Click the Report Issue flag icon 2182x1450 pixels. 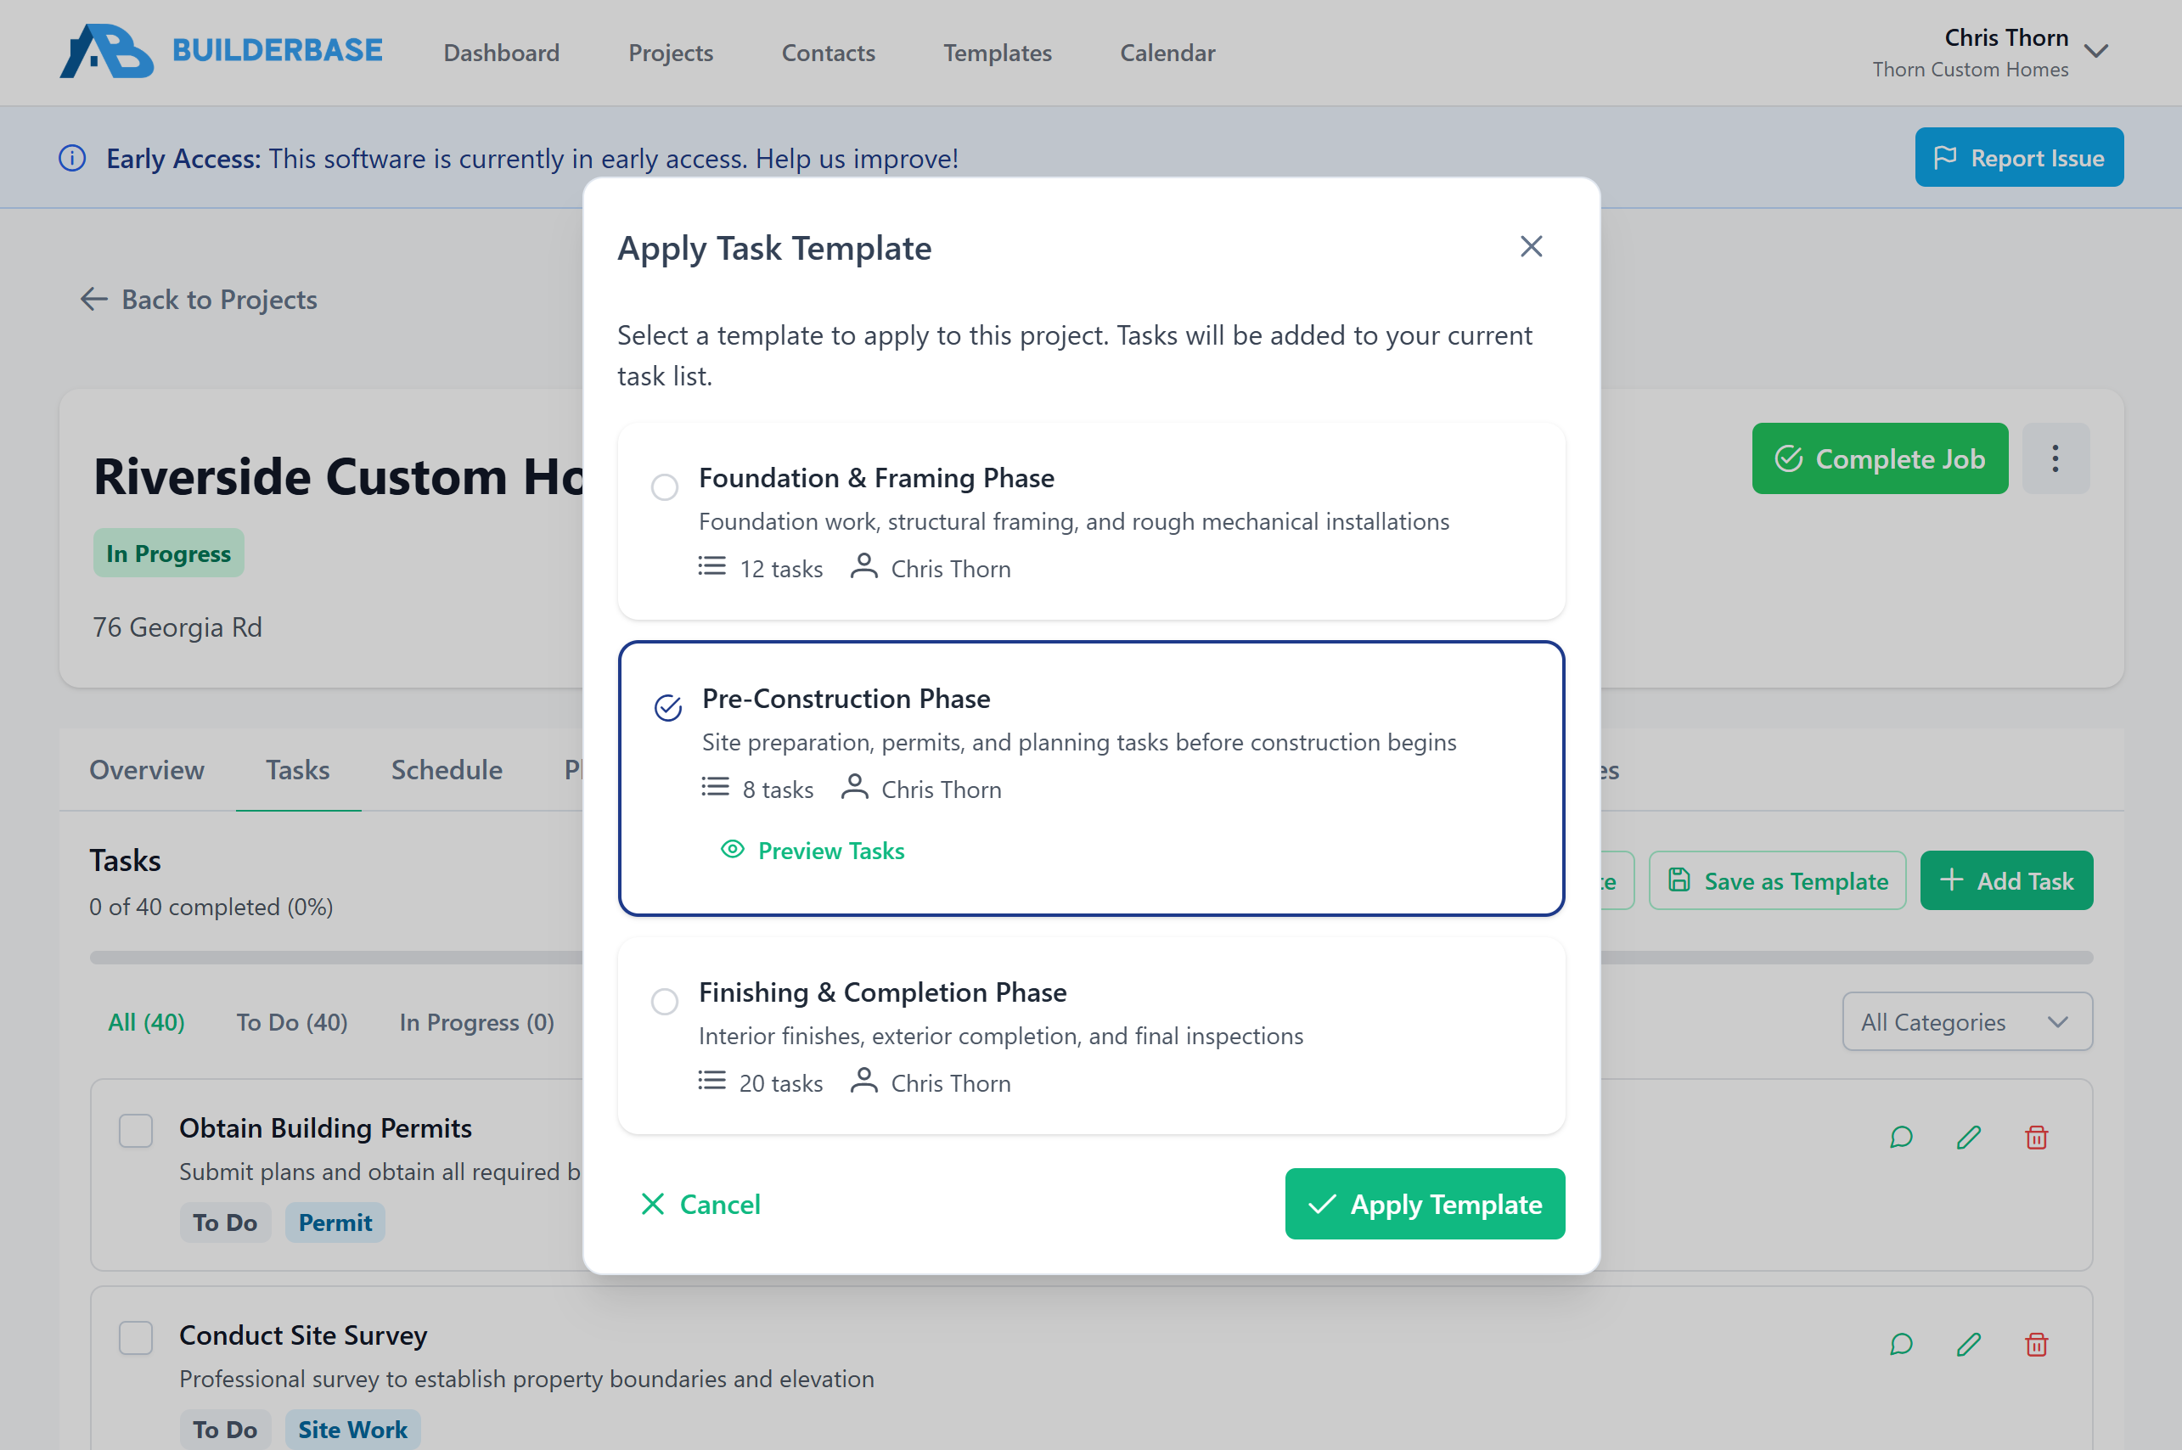(x=1947, y=157)
